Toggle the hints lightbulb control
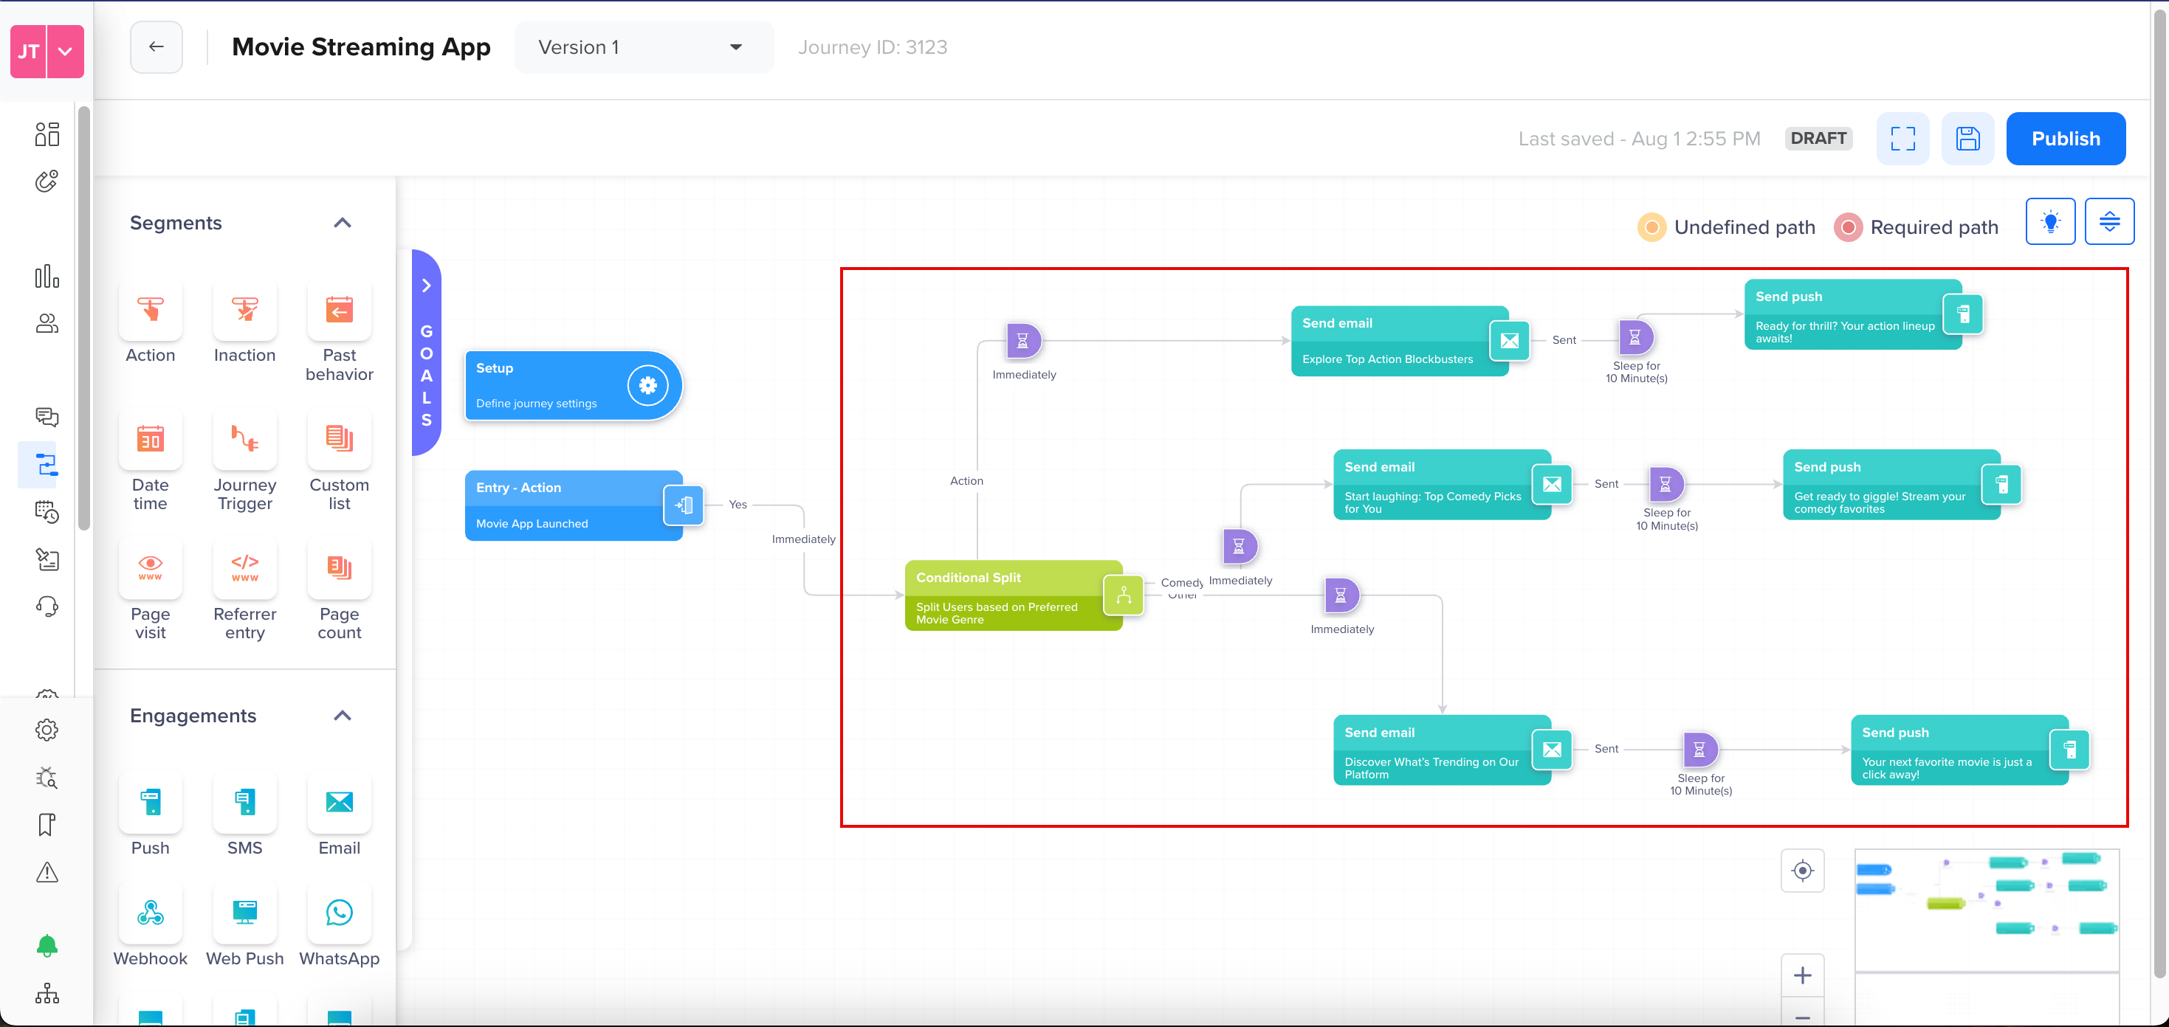This screenshot has height=1027, width=2169. pyautogui.click(x=2050, y=221)
